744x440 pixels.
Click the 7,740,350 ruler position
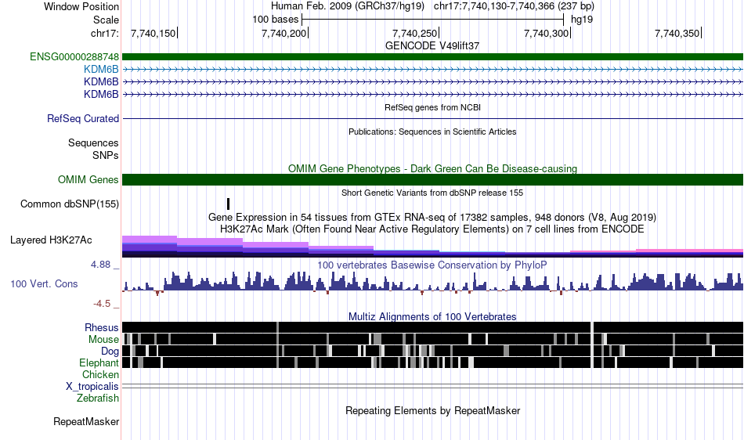click(677, 33)
